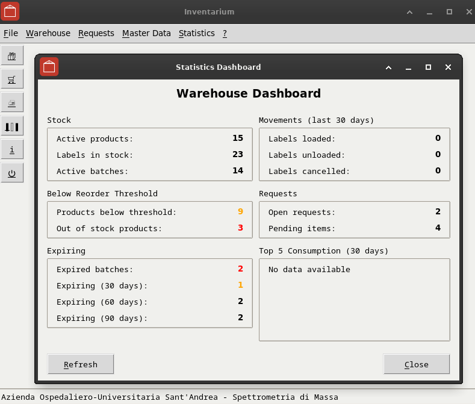Roll up the Statistics Dashboard window

coord(389,67)
